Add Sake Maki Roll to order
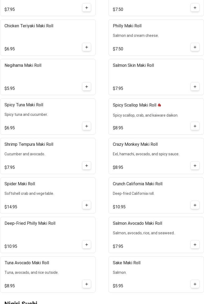The width and height of the screenshot is (204, 304). 195,284
